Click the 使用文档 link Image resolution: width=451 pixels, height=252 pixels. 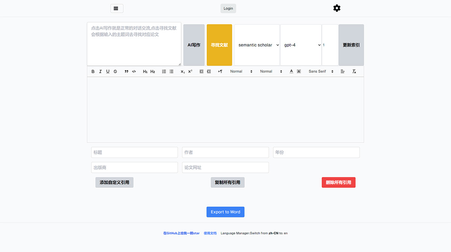coord(210,233)
